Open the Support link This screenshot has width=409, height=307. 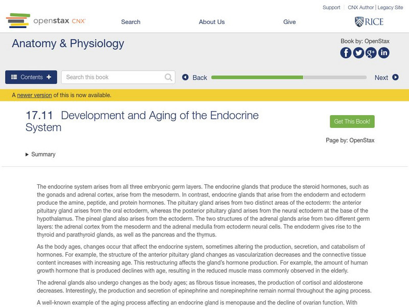331,8
